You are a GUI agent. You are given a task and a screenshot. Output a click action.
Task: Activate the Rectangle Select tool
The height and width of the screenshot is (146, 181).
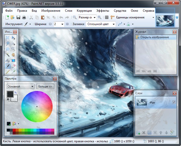point(8,38)
